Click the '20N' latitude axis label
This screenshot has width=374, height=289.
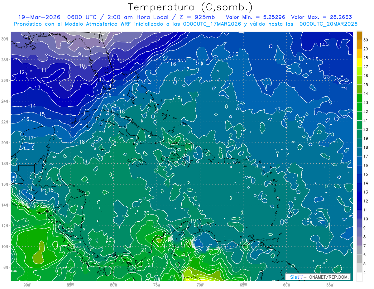coord(5,143)
